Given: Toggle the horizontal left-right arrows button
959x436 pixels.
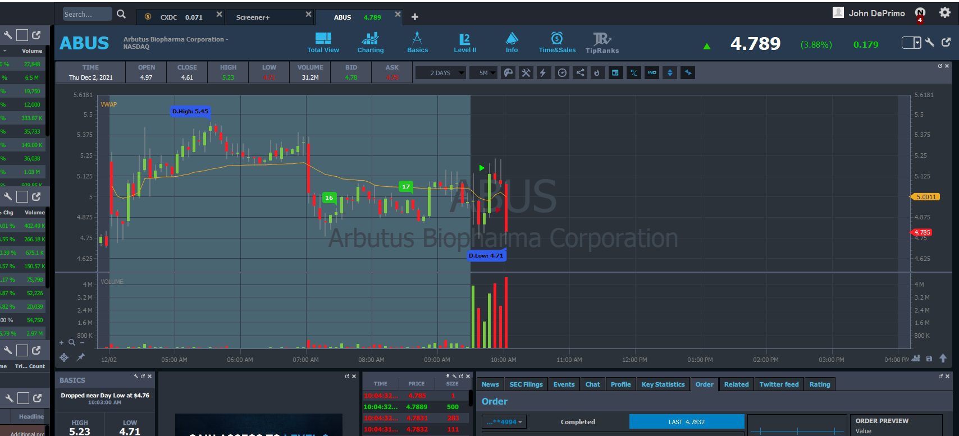Looking at the screenshot, I should point(688,73).
